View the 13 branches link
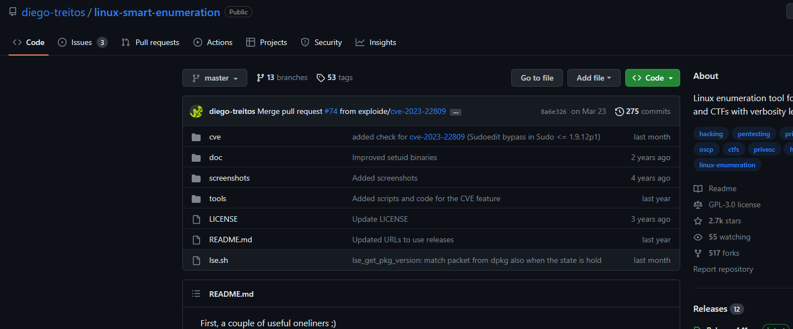793x329 pixels. (x=282, y=78)
